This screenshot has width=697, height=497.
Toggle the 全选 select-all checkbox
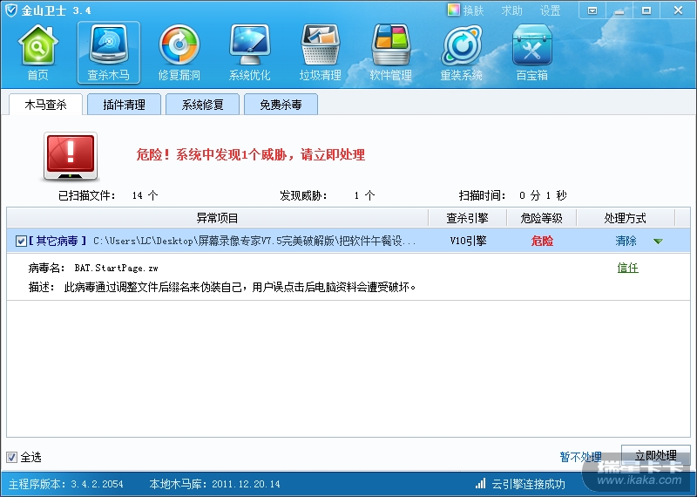11,457
